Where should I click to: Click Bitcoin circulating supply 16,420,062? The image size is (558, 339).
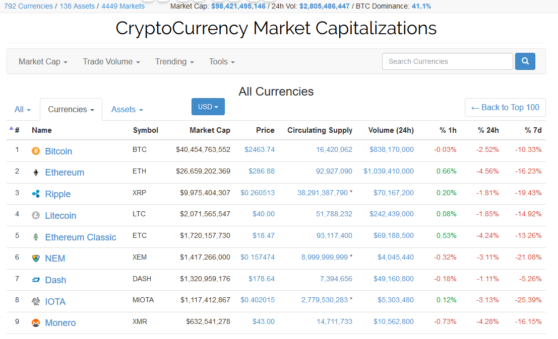pyautogui.click(x=334, y=149)
